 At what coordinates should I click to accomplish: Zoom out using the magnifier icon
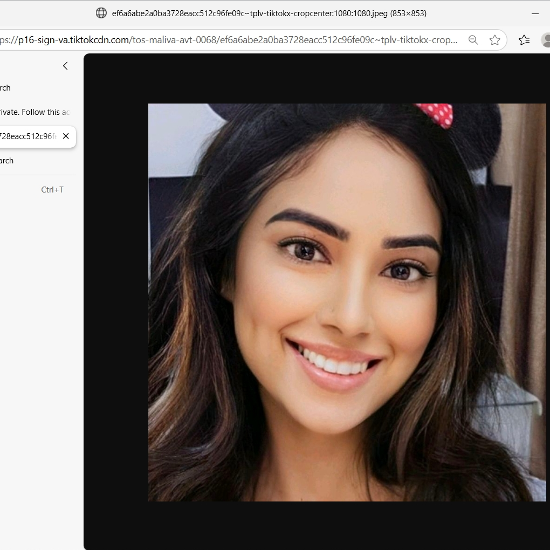(473, 39)
